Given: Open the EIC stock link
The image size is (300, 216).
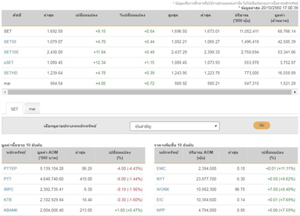Looking at the screenshot, I should click(160, 200).
